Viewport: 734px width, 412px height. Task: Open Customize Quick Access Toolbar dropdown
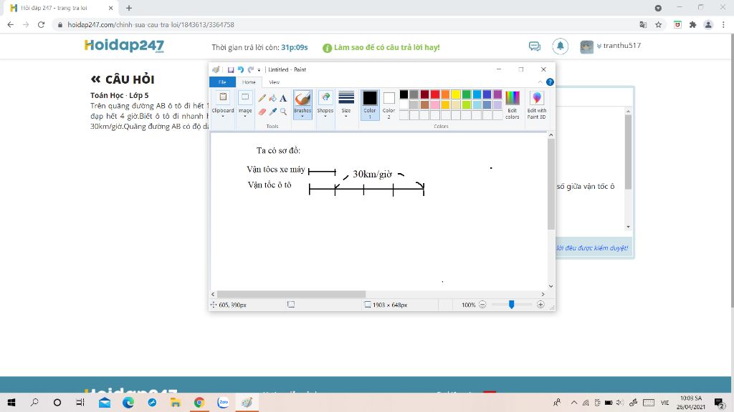pyautogui.click(x=259, y=70)
